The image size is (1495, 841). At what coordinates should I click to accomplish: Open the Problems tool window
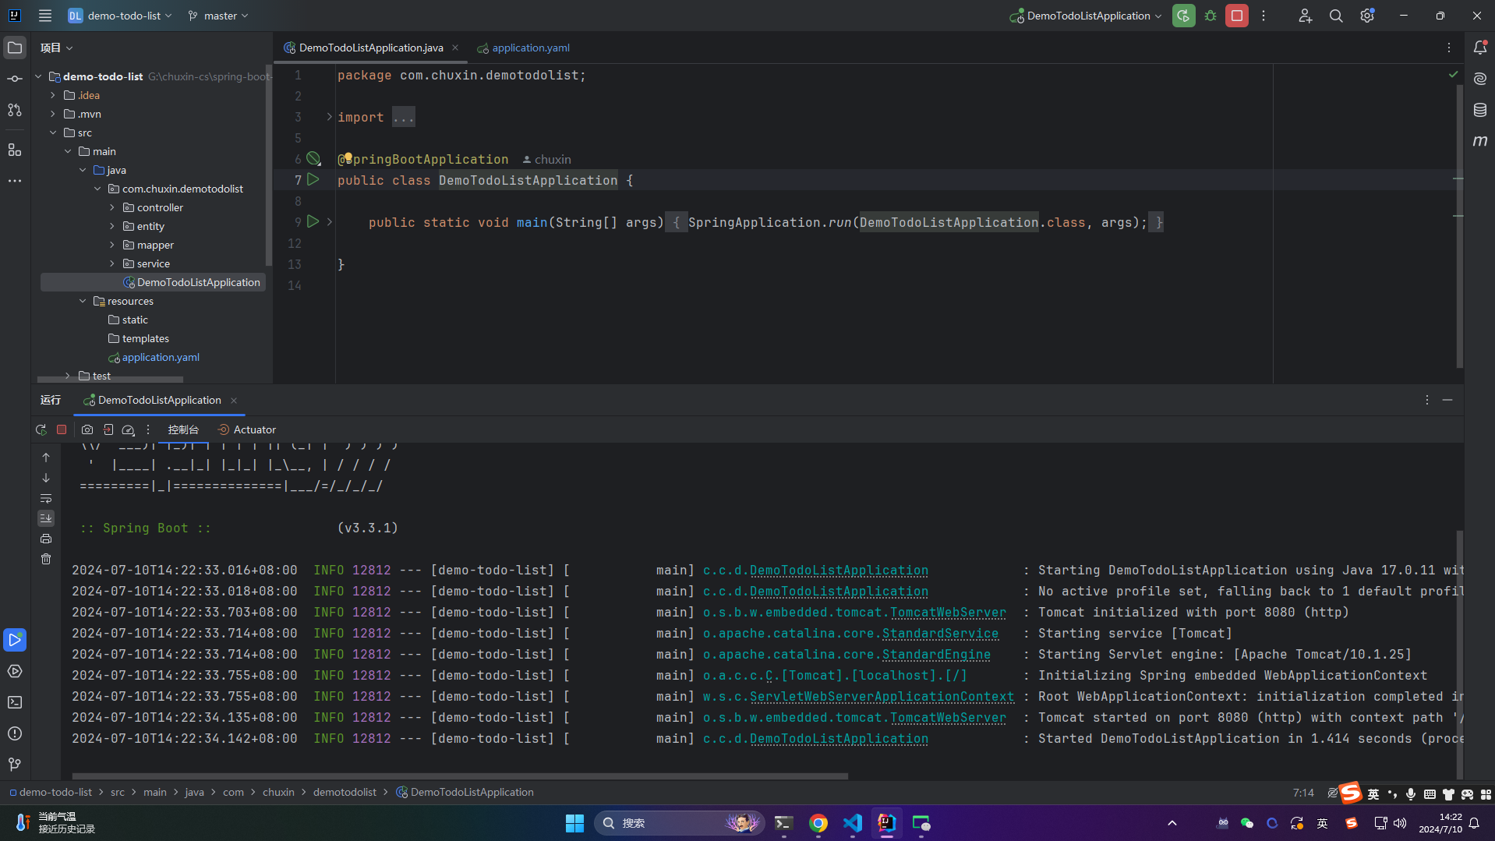coord(15,733)
